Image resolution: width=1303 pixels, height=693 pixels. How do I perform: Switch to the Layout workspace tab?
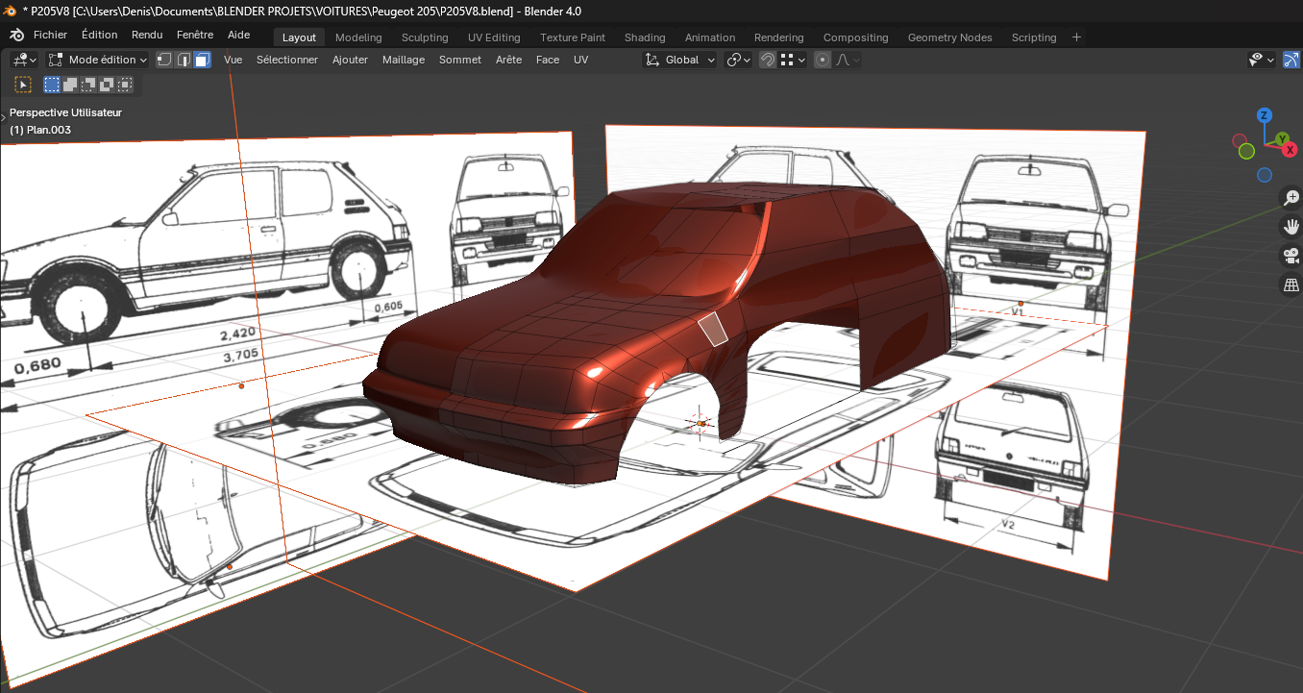click(x=299, y=37)
